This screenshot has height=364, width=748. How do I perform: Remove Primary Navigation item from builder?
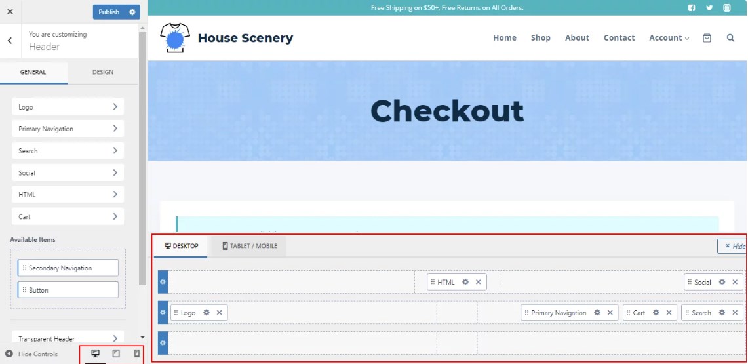point(610,312)
